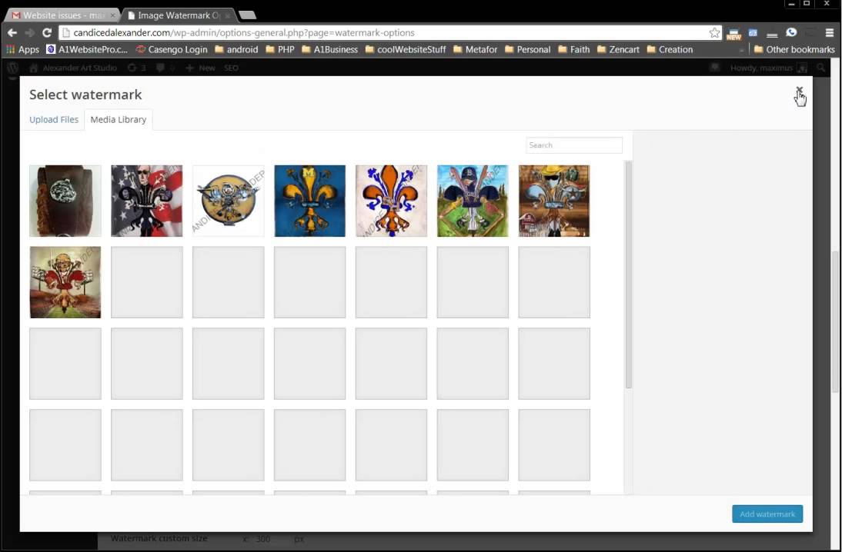The height and width of the screenshot is (552, 842).
Task: Open the A1Business bookmarks folder
Action: tap(329, 49)
